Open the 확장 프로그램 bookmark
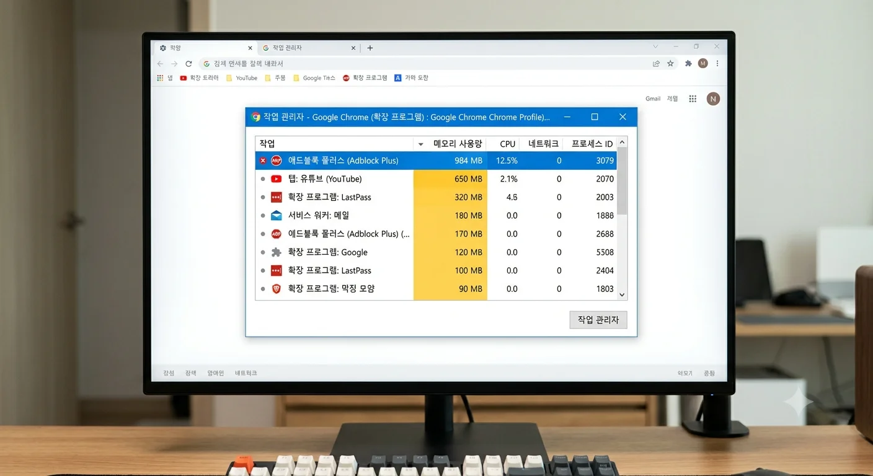 pos(365,78)
